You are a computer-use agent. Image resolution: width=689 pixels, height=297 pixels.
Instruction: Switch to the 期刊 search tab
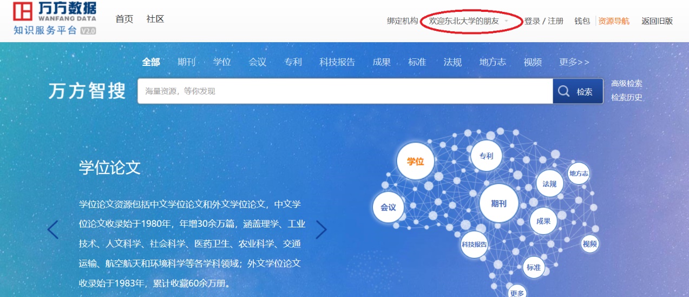pyautogui.click(x=186, y=62)
